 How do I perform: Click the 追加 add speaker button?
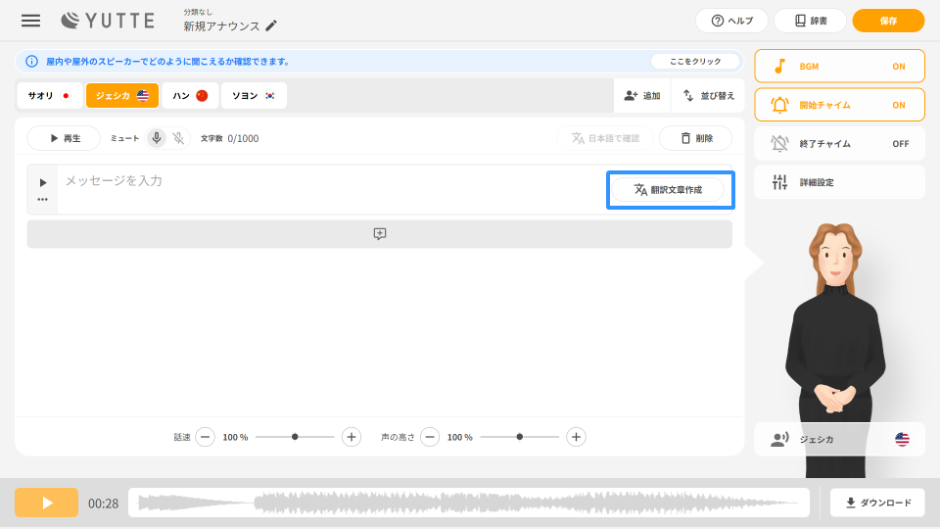tap(642, 95)
